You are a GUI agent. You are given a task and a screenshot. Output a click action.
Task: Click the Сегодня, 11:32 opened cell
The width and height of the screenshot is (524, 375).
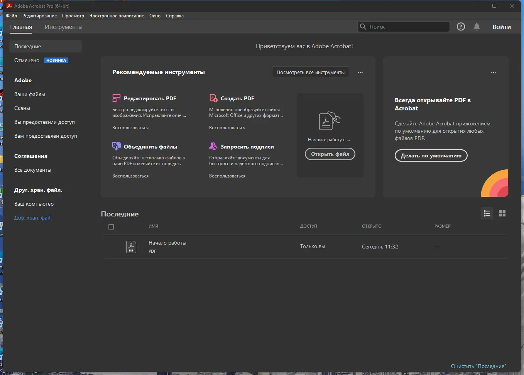tap(380, 247)
